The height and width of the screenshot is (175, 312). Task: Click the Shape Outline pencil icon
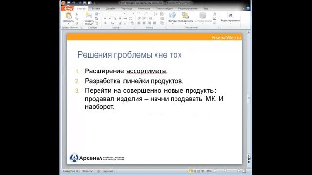coord(214,18)
